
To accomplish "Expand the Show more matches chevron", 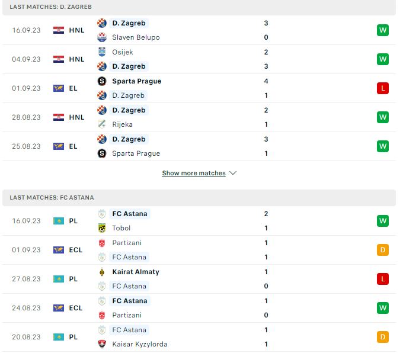I will (x=233, y=173).
